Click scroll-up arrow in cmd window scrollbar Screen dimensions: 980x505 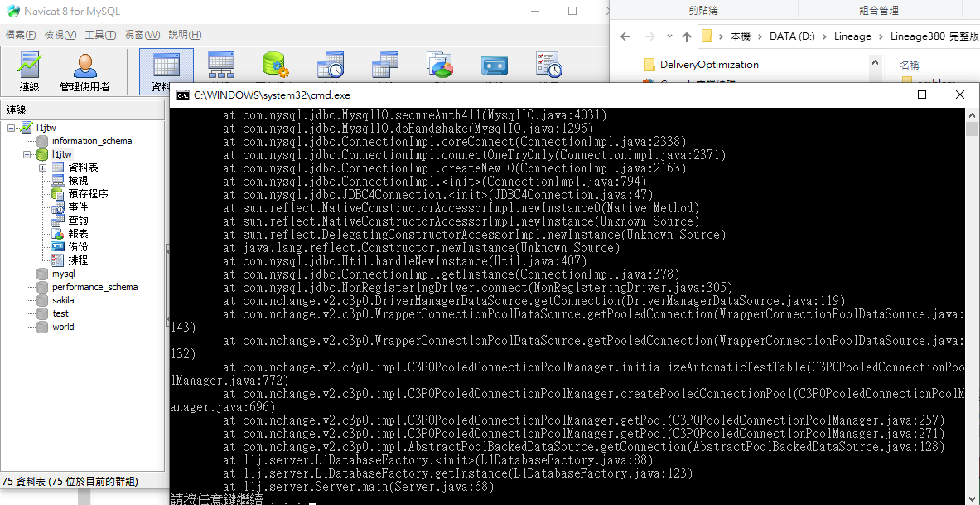(x=972, y=114)
